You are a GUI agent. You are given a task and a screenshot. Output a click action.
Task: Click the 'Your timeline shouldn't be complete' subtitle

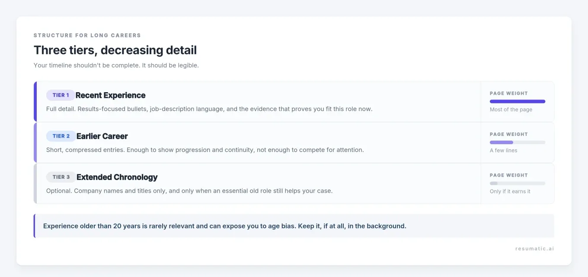[116, 66]
